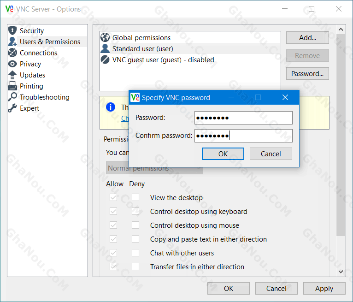The image size is (353, 302).
Task: Click the vertical scrollbar thumb
Action: 341,135
